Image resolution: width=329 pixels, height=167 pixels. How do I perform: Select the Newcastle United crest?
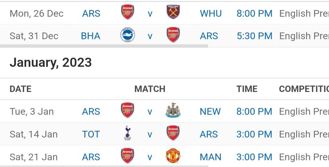(173, 110)
